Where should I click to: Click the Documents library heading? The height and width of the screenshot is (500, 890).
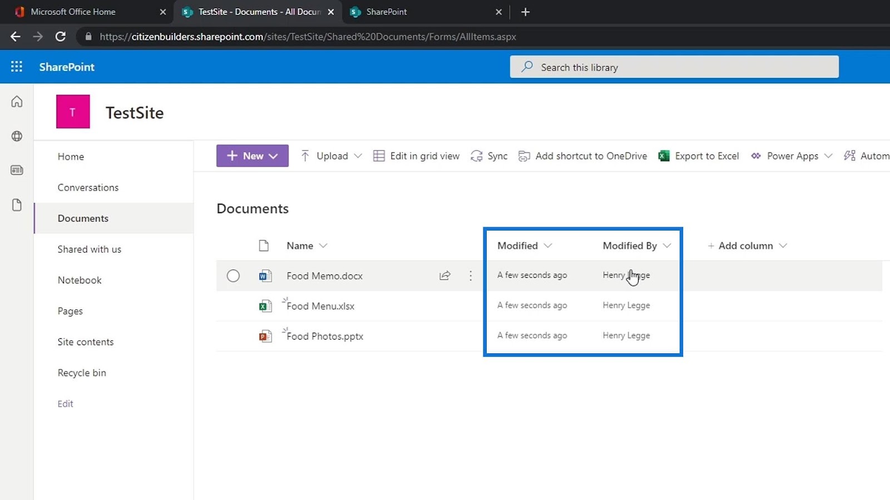click(253, 208)
